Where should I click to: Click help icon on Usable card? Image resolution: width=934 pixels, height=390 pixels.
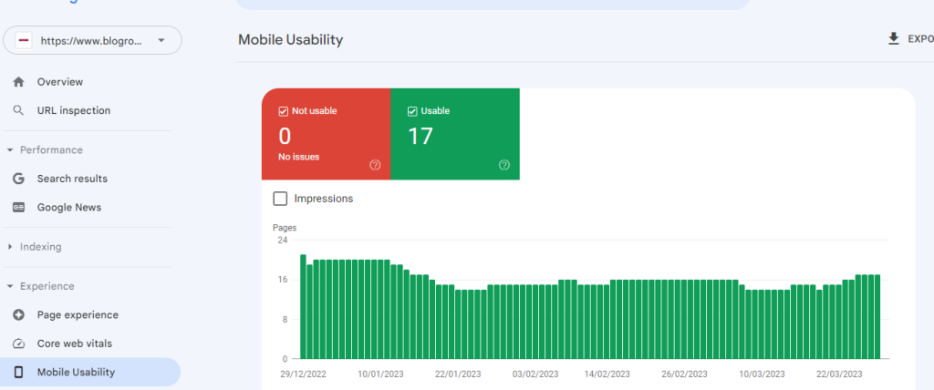coord(503,165)
